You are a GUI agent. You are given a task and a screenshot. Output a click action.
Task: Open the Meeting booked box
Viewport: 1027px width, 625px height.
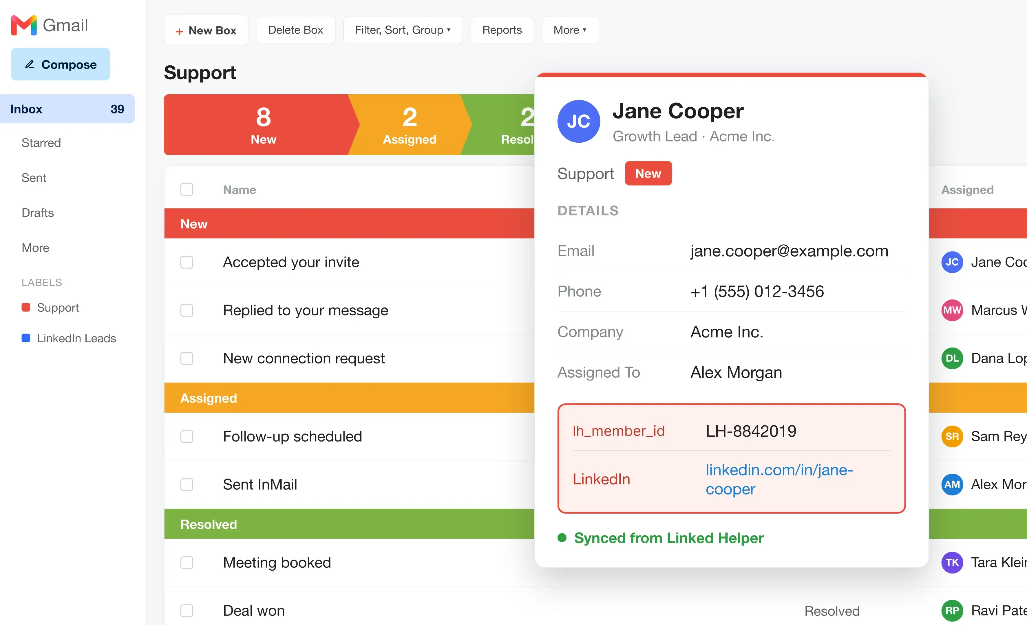click(277, 563)
